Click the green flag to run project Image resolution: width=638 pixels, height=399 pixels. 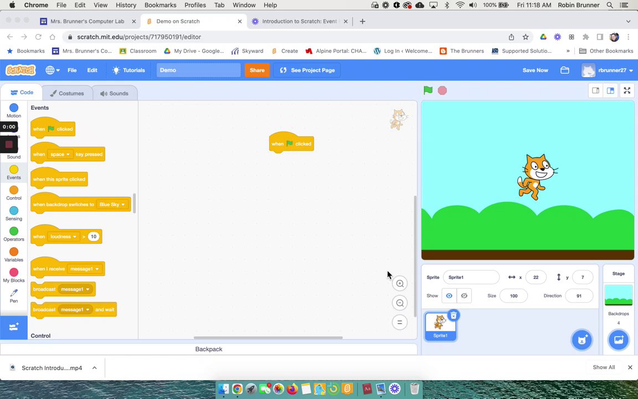(428, 90)
